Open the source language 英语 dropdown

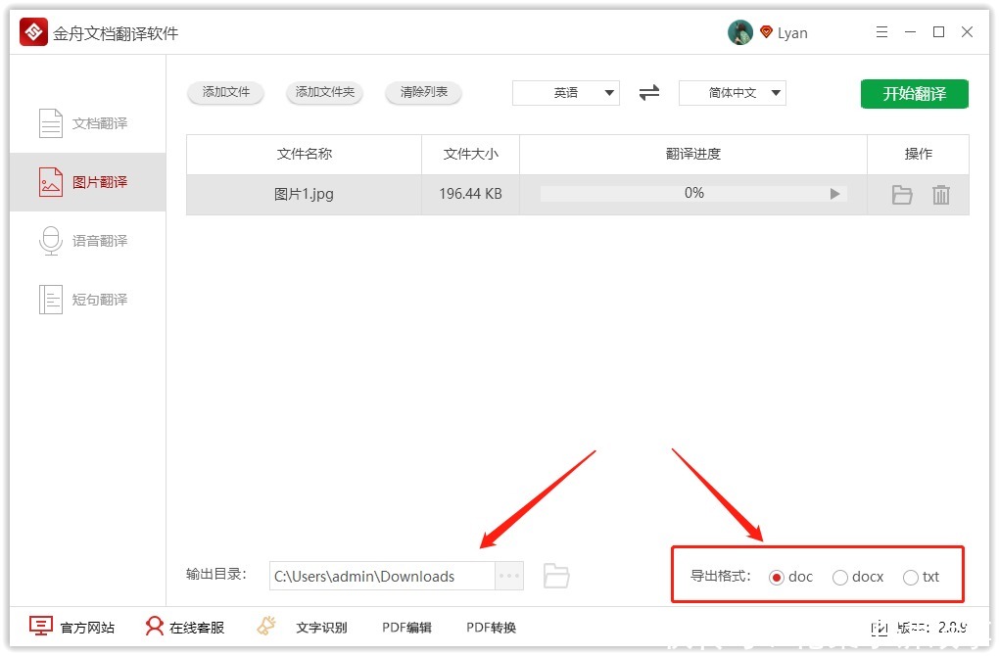pos(566,93)
